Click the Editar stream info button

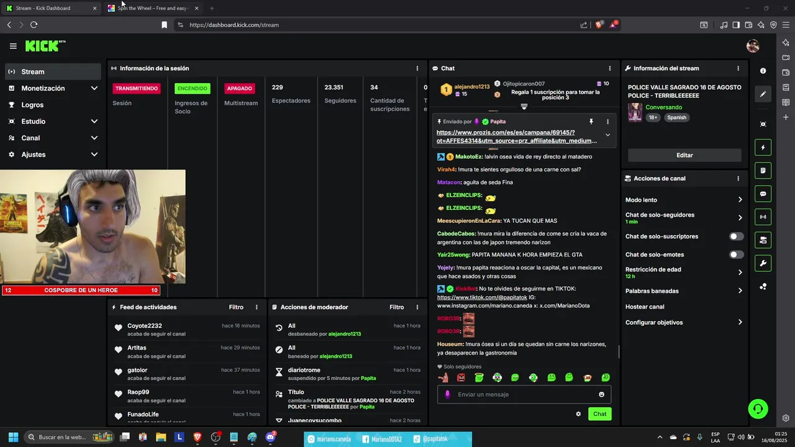[x=684, y=155]
